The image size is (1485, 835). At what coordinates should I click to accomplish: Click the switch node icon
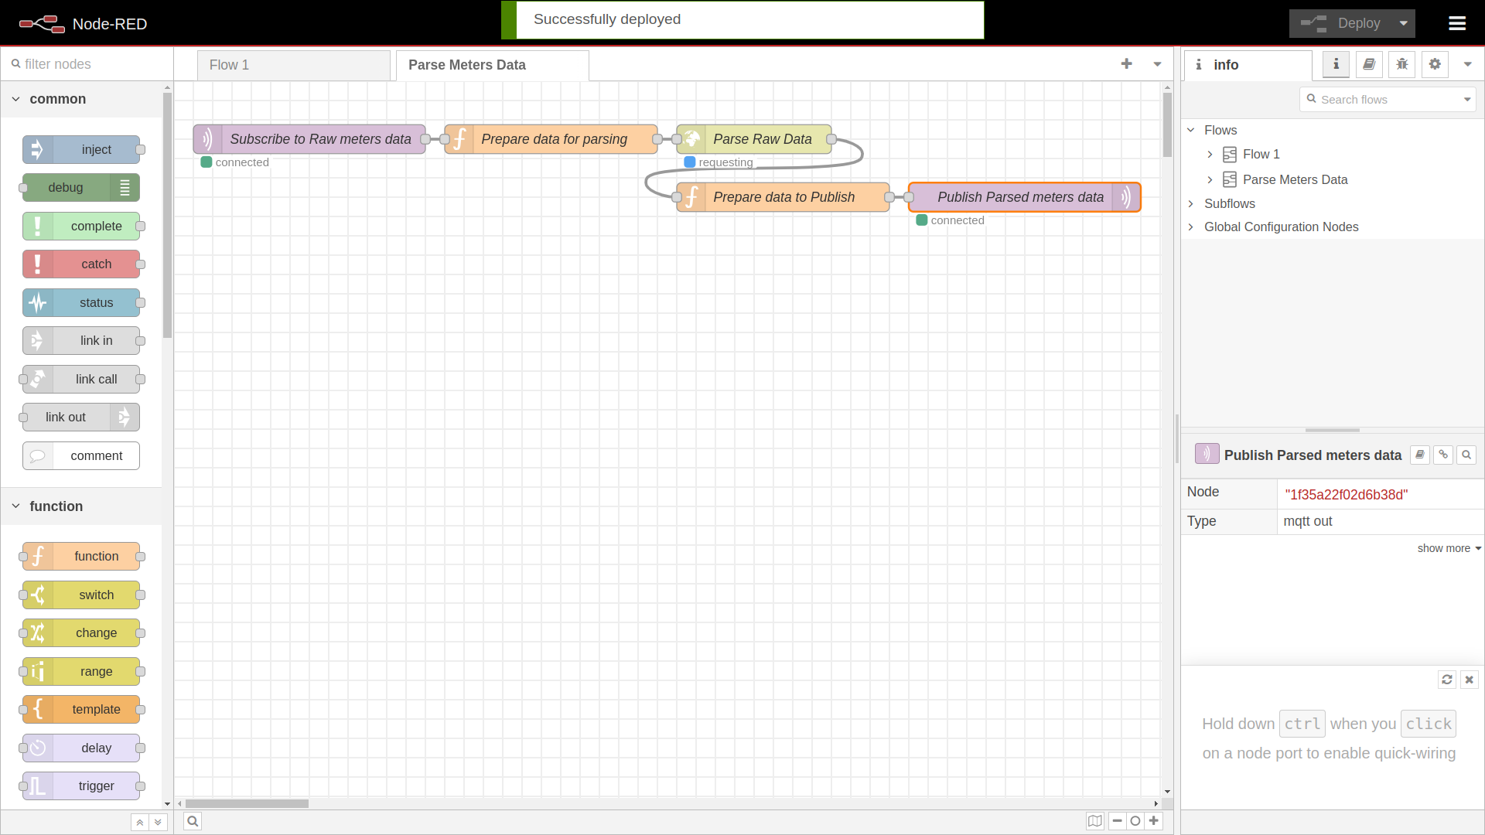pos(38,595)
